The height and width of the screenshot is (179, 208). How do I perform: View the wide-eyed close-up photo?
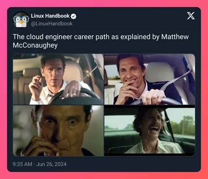[58, 131]
